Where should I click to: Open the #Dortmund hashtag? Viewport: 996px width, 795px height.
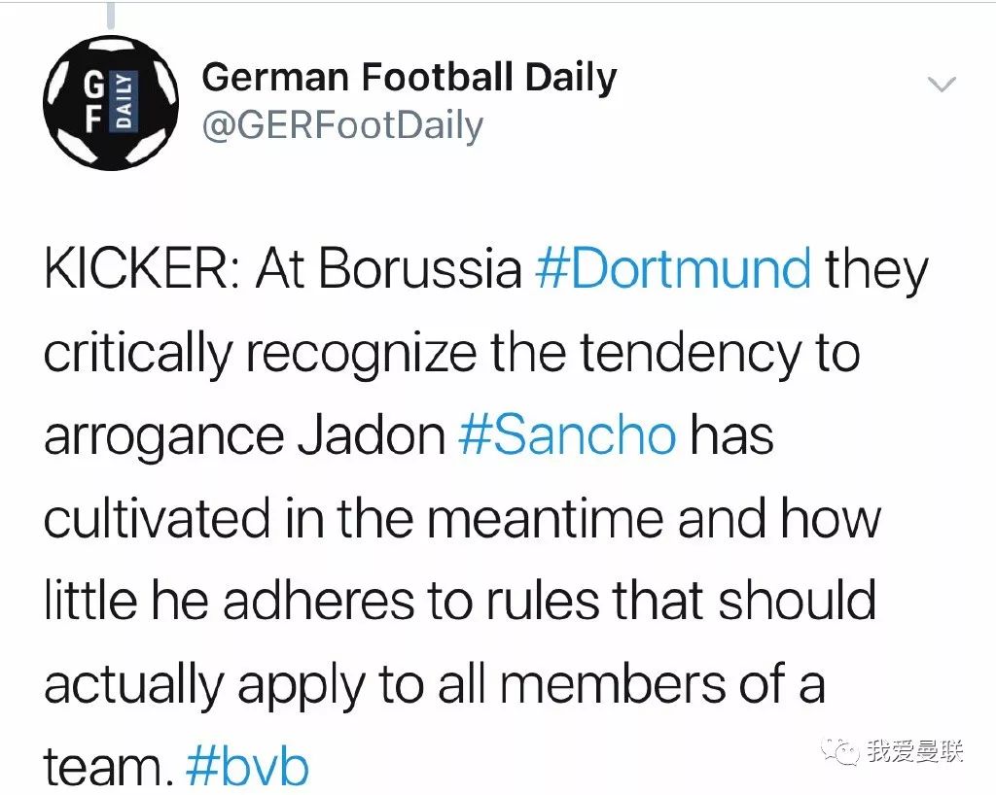click(x=673, y=268)
